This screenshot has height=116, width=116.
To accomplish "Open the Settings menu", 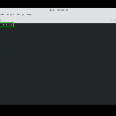I will coord(21,14).
